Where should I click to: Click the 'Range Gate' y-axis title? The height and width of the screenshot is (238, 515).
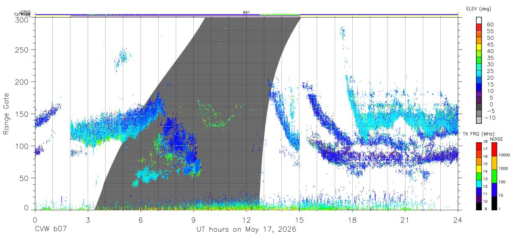6,115
